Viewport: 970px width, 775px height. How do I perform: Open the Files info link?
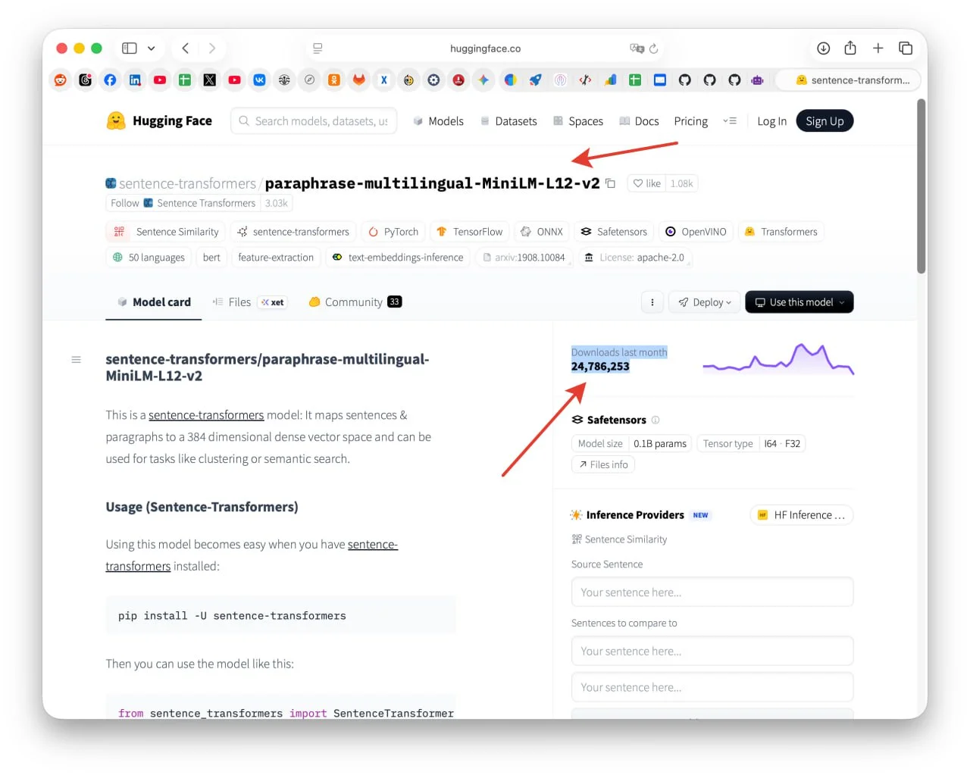click(603, 465)
